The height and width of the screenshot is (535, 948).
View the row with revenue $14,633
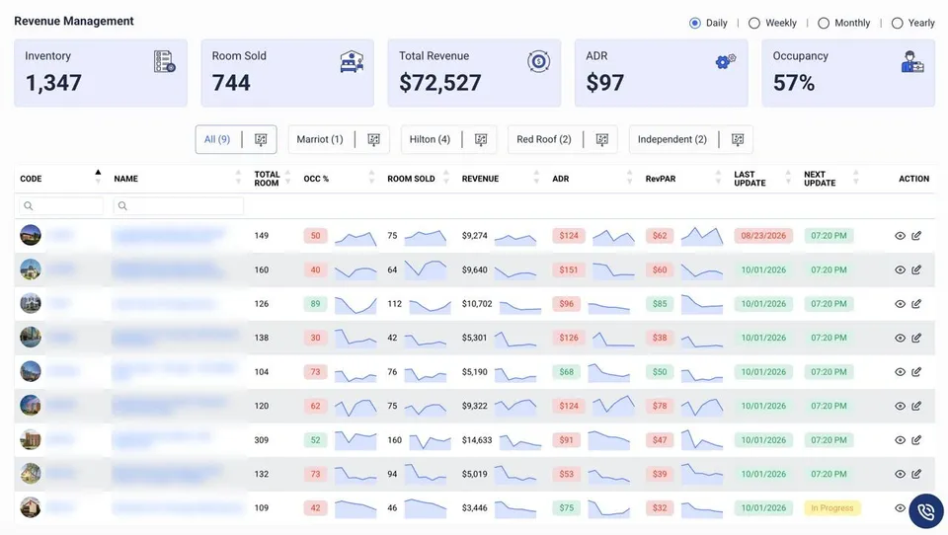900,440
